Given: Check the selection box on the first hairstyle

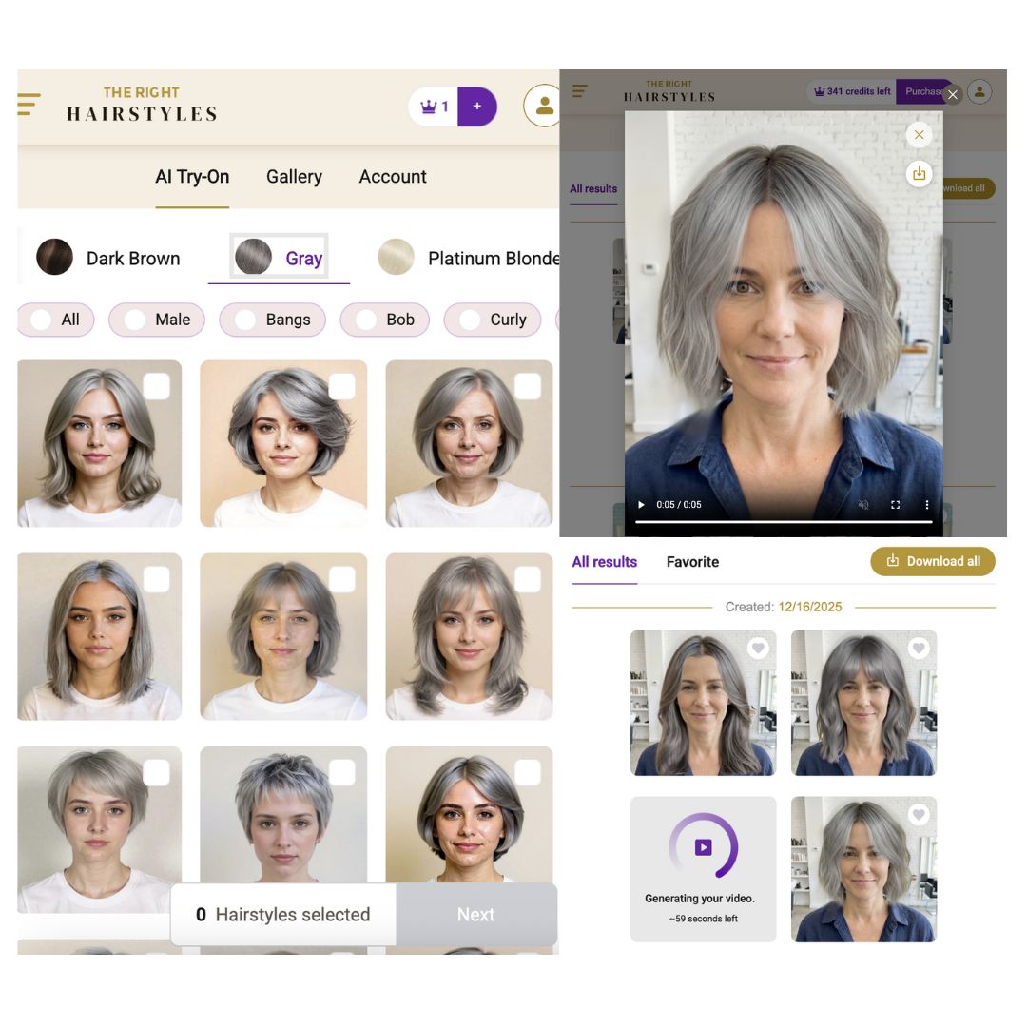Looking at the screenshot, I should [x=156, y=386].
